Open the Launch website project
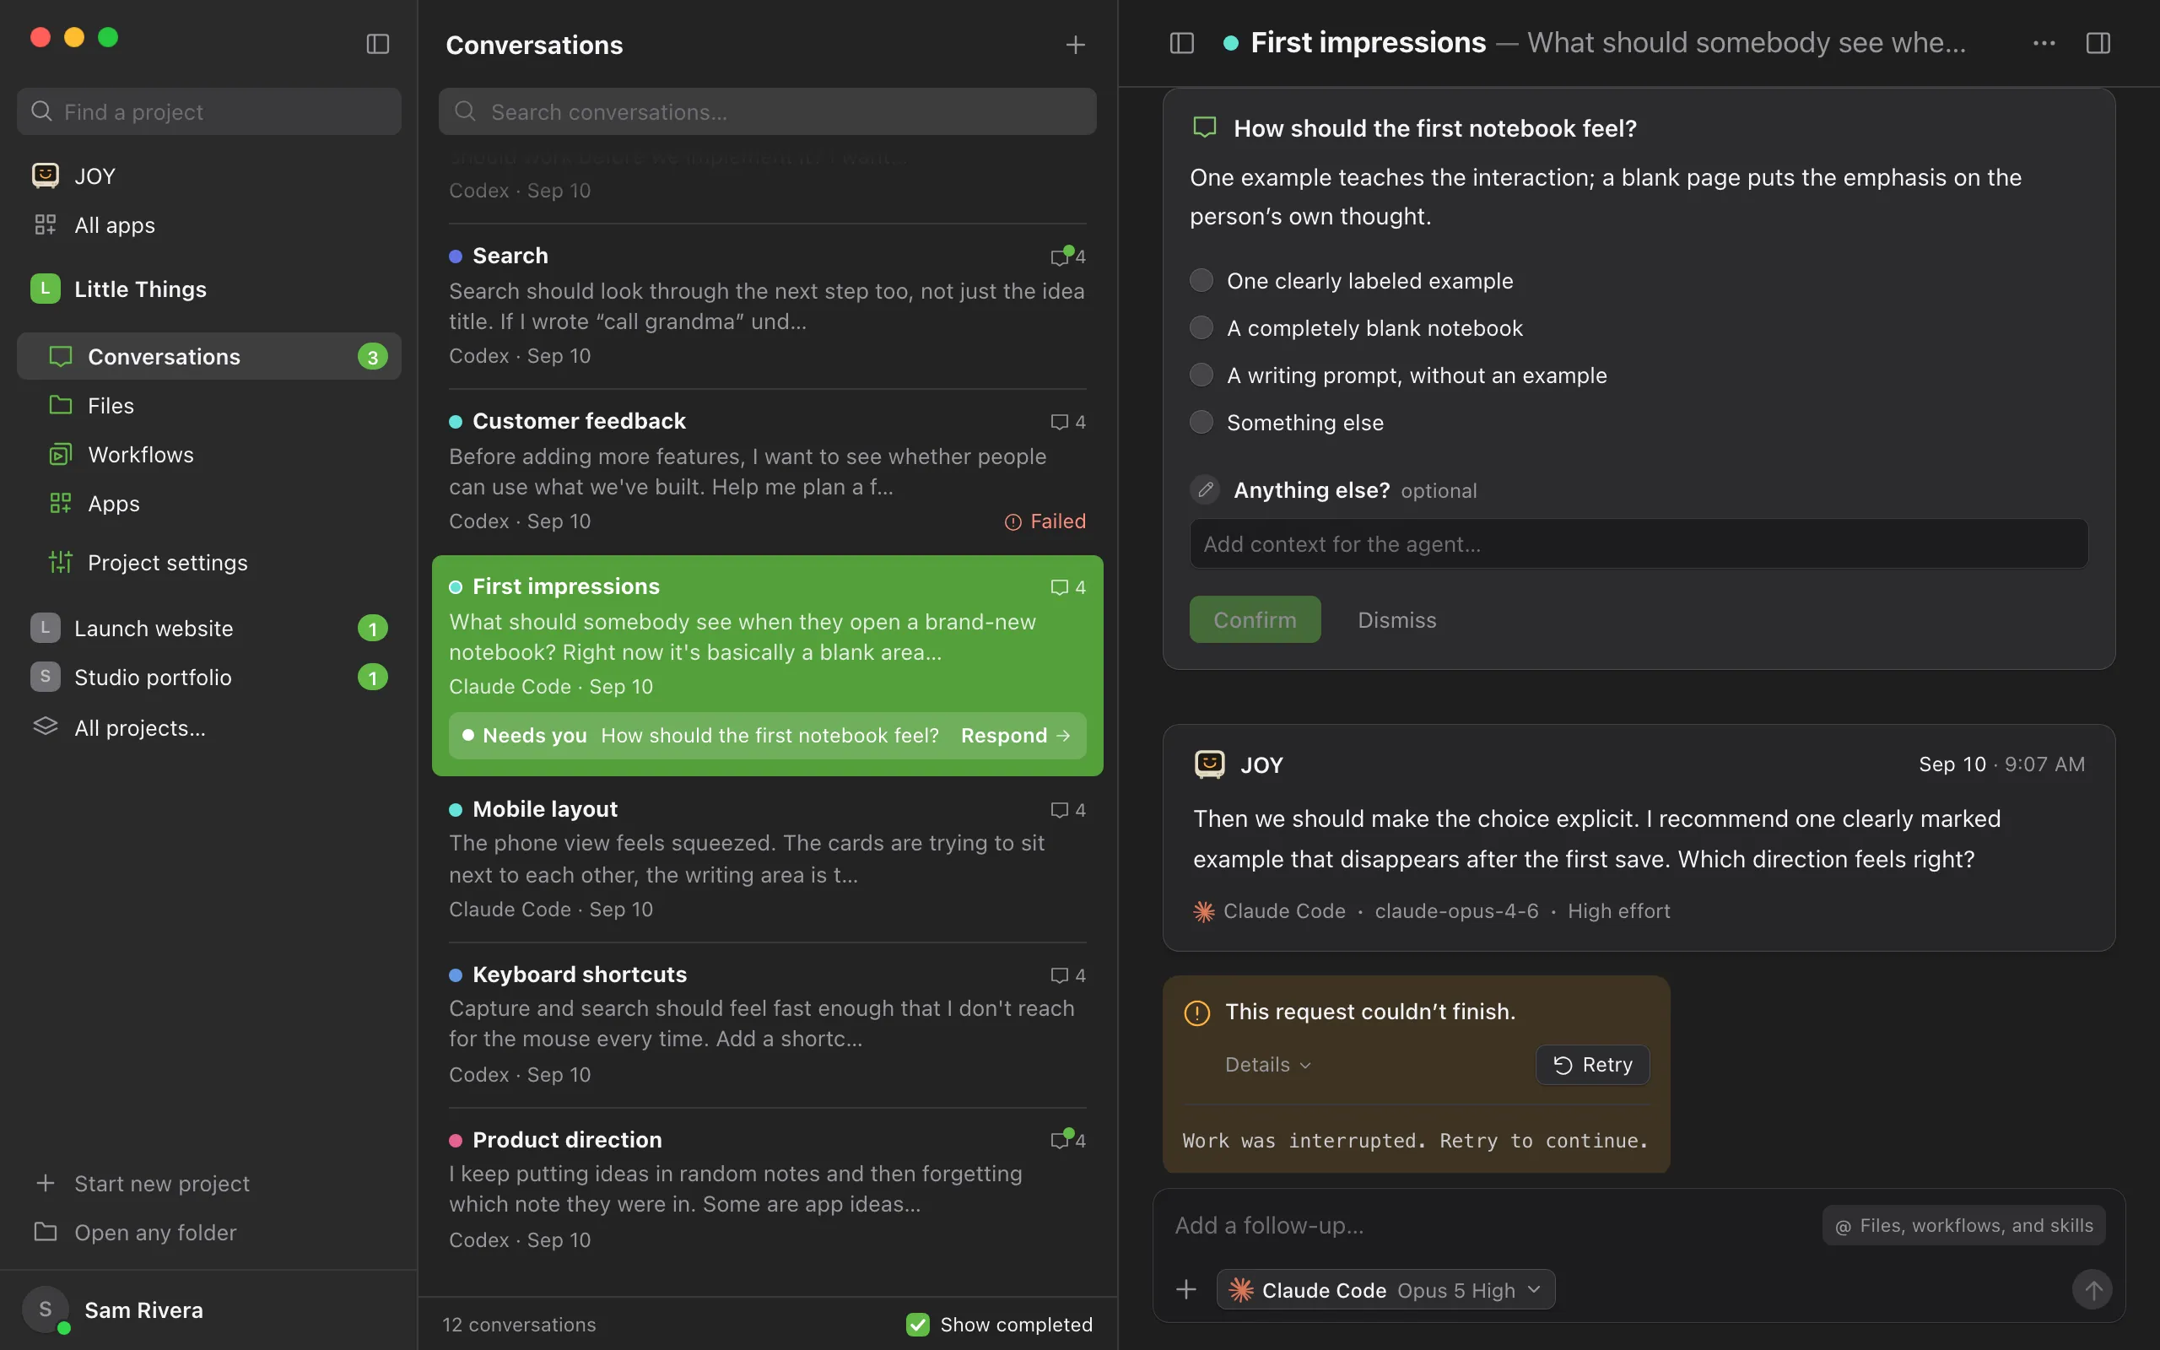Screen dimensions: 2160x1350 pos(209,628)
